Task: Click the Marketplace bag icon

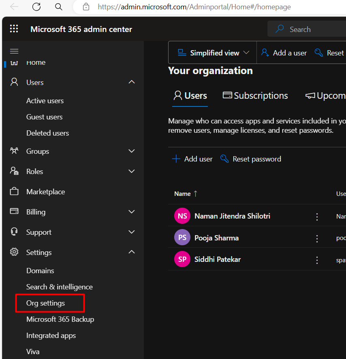Action: pos(14,191)
